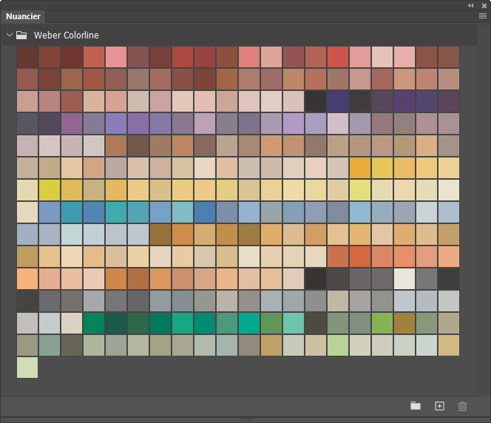Select the Weber Colorline group label
The width and height of the screenshot is (491, 423).
tap(67, 35)
